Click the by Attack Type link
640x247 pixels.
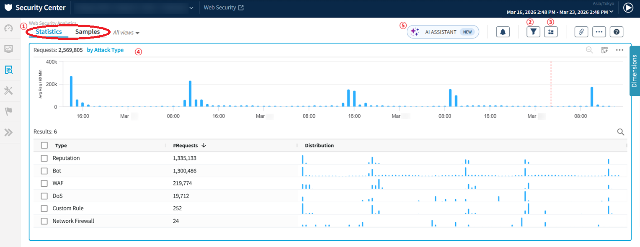tap(105, 50)
